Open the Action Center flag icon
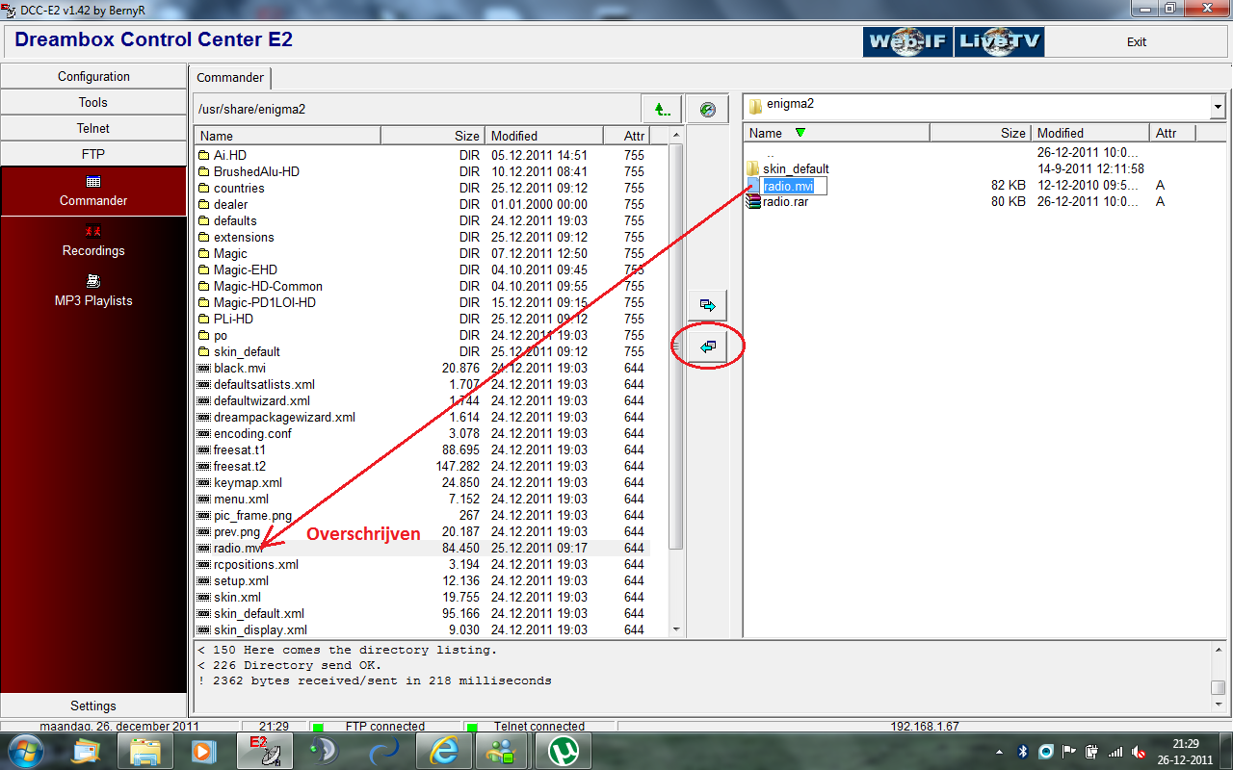This screenshot has width=1233, height=770. [1069, 751]
